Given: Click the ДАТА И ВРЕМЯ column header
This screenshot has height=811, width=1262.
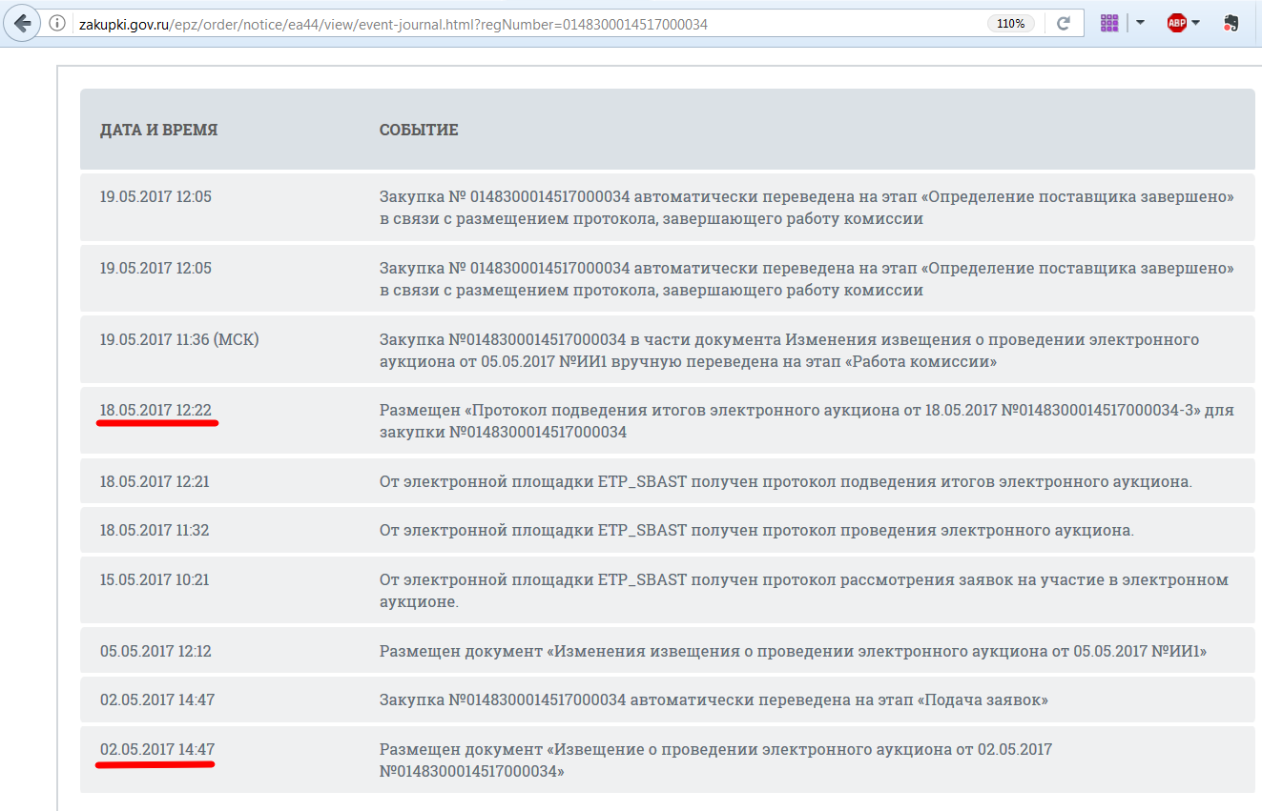Looking at the screenshot, I should [159, 130].
